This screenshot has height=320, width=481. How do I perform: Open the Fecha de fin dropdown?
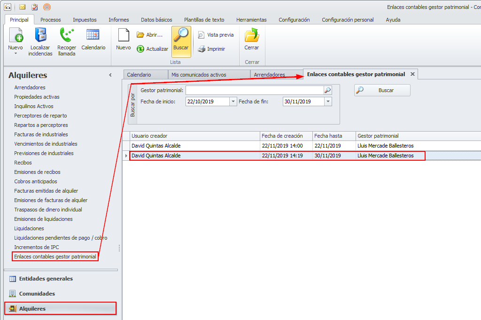pyautogui.click(x=328, y=101)
